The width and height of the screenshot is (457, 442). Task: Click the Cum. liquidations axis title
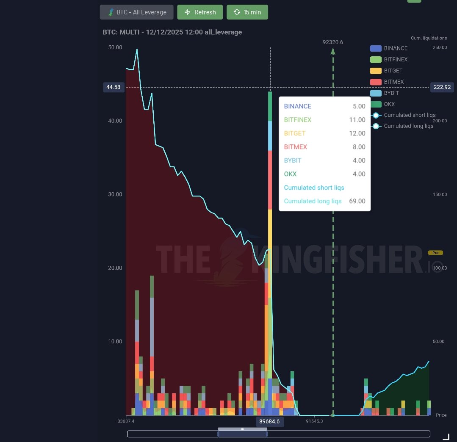429,38
